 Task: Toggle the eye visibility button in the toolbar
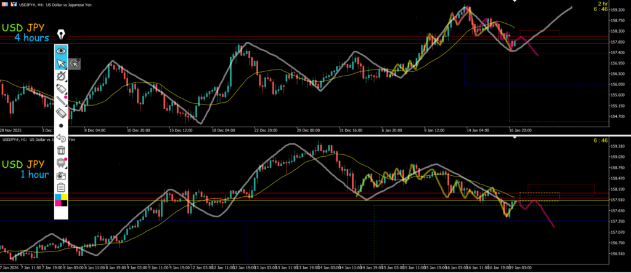(61, 51)
